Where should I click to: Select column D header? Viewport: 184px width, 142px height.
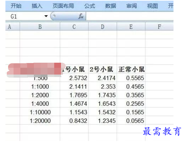tap(103, 27)
